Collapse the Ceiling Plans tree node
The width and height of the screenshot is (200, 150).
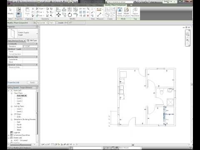[x=12, y=106]
